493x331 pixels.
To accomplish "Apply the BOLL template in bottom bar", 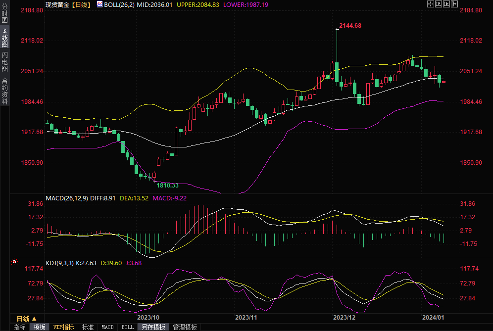I will (x=127, y=327).
